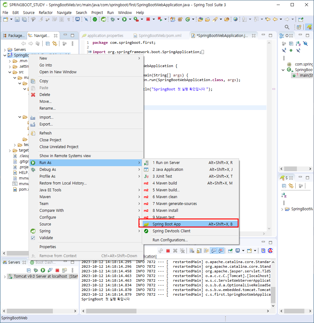Collapse the SpringBootWeb project node
The width and height of the screenshot is (314, 323).
click(x=5, y=55)
